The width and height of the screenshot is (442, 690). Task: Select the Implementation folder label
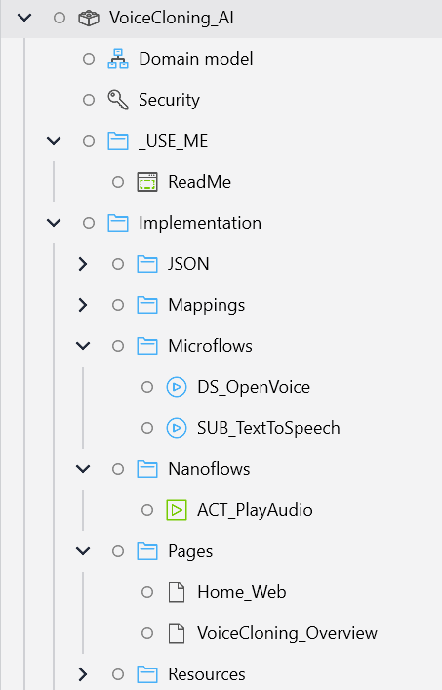point(200,223)
